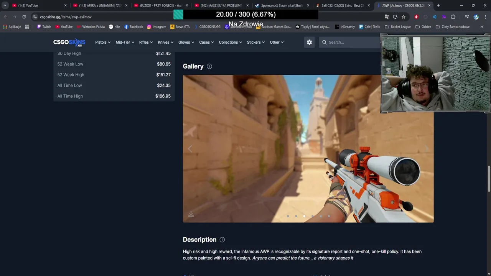Reload the current page

[x=24, y=17]
